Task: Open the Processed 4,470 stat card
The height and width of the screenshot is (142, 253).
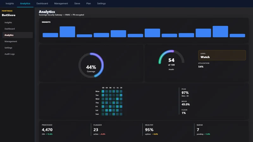Action: [x=65, y=129]
